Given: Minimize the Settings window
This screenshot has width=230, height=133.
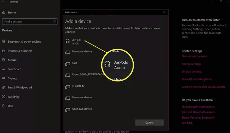Looking at the screenshot, I should tap(213, 1).
